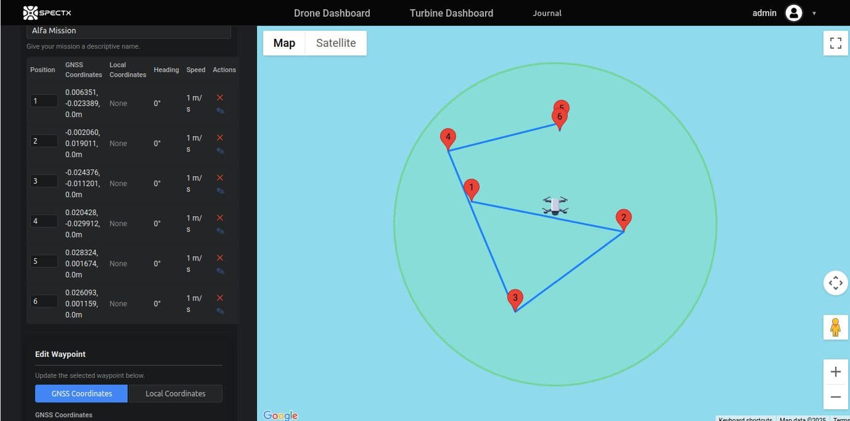The width and height of the screenshot is (850, 421).
Task: Switch to Map view type
Action: tap(284, 43)
